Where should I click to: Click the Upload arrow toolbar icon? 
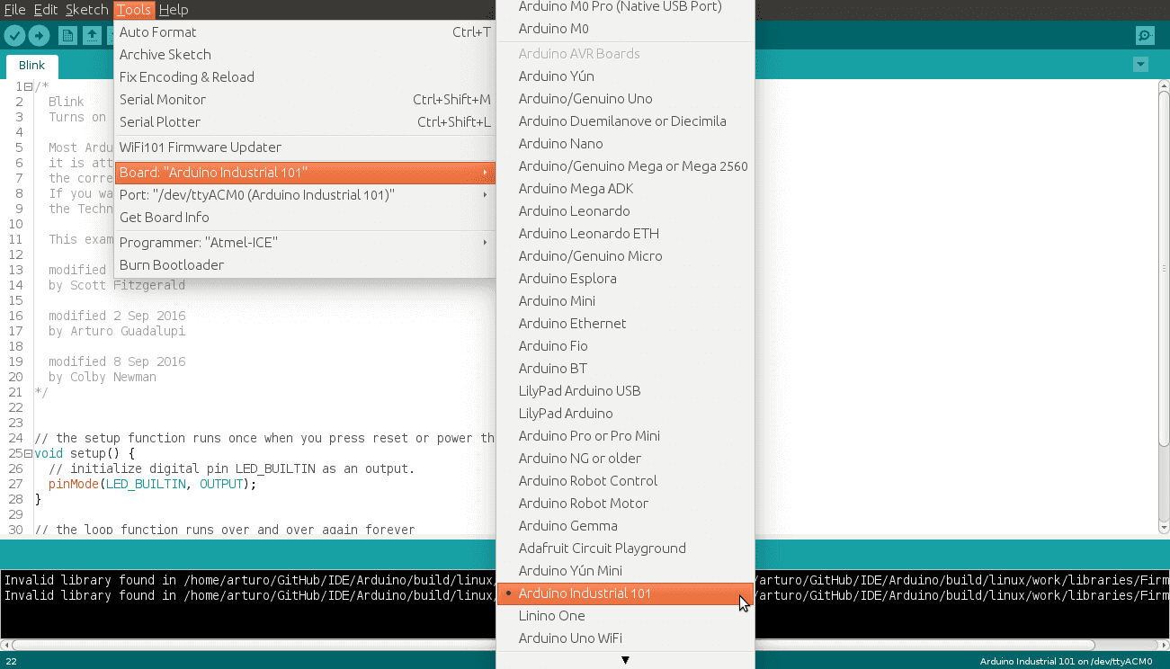(x=39, y=35)
